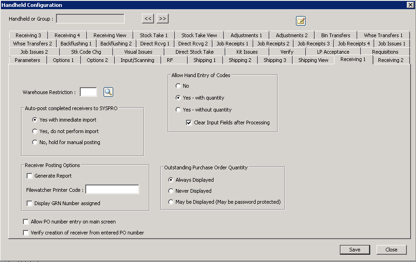This screenshot has width=416, height=262.
Task: Enable Generate Report checkbox
Action: pyautogui.click(x=30, y=176)
